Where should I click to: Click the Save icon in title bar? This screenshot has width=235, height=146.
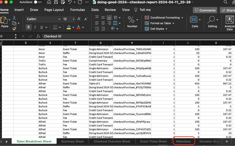point(56,2)
